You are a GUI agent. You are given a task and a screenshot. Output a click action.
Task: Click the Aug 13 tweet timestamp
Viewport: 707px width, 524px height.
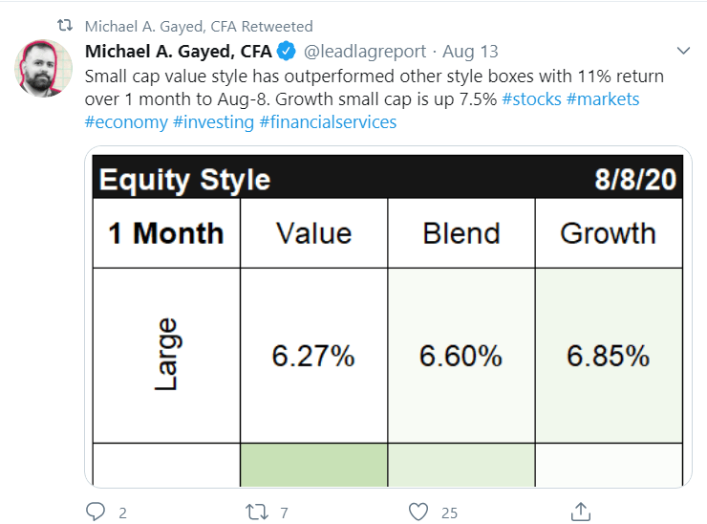[470, 52]
